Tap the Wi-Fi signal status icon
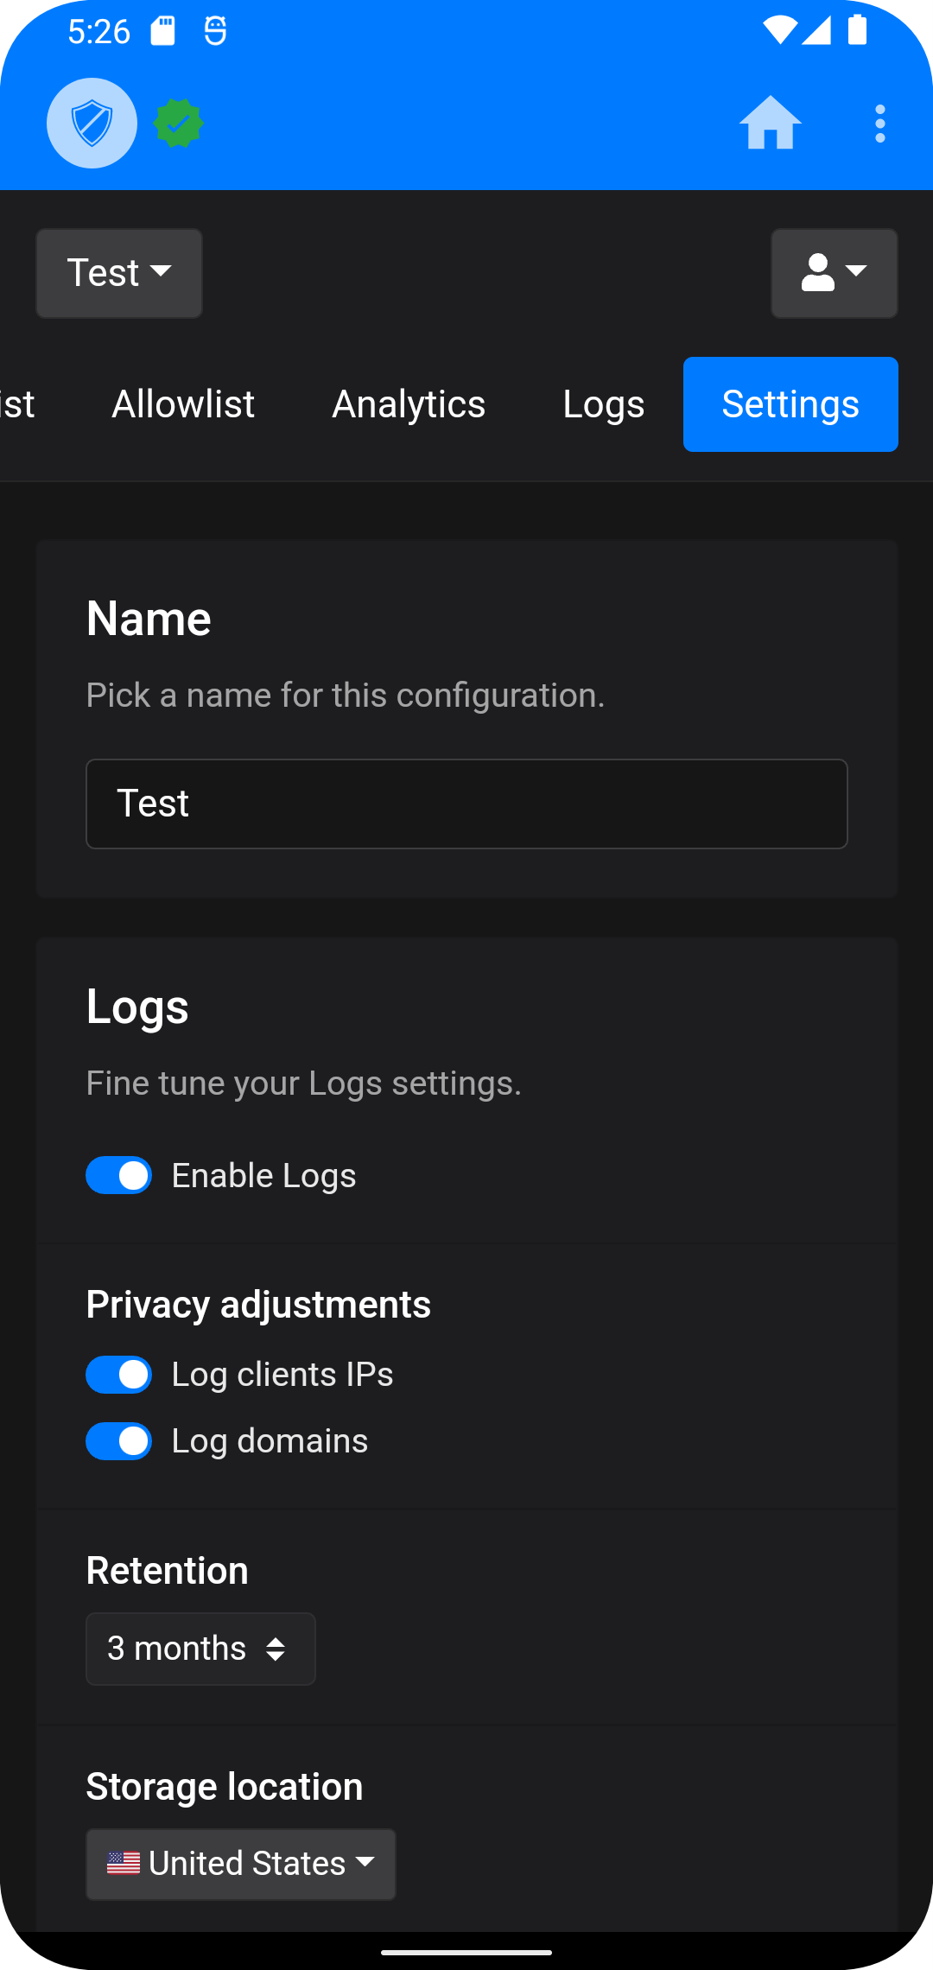 click(x=779, y=30)
